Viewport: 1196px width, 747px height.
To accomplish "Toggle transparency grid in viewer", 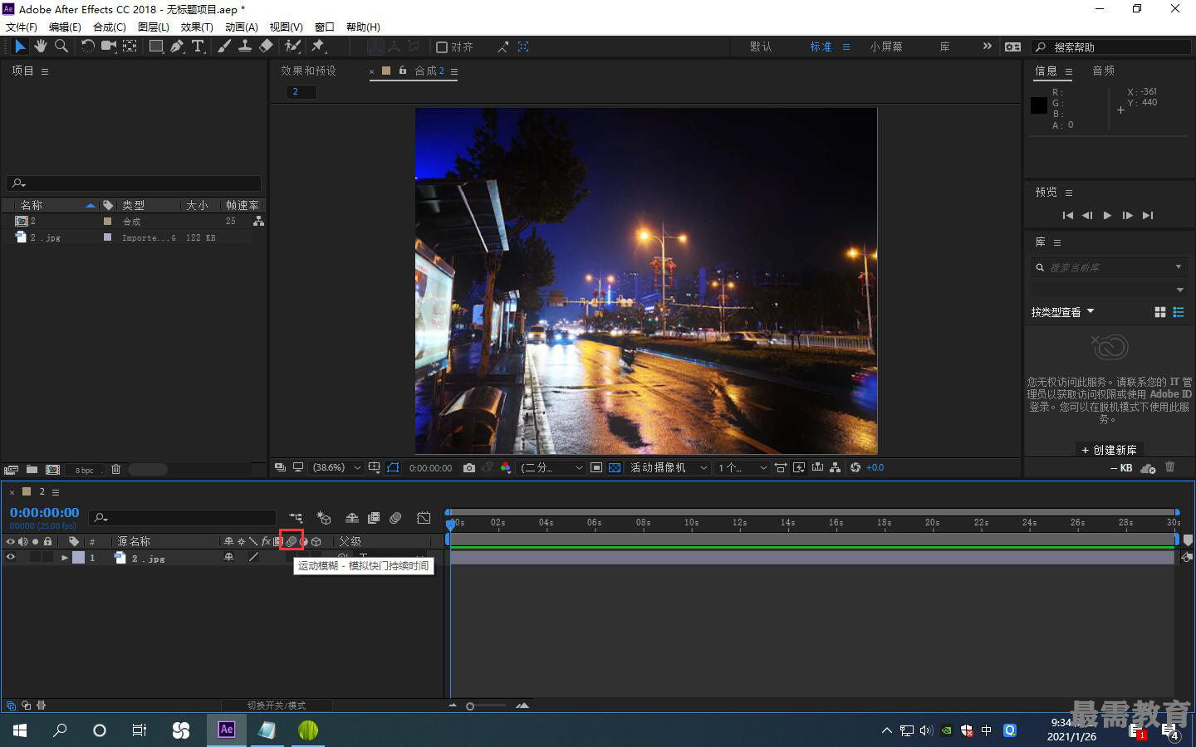I will [615, 468].
